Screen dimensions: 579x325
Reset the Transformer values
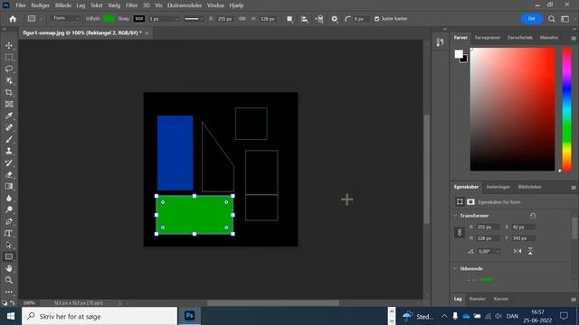(532, 216)
